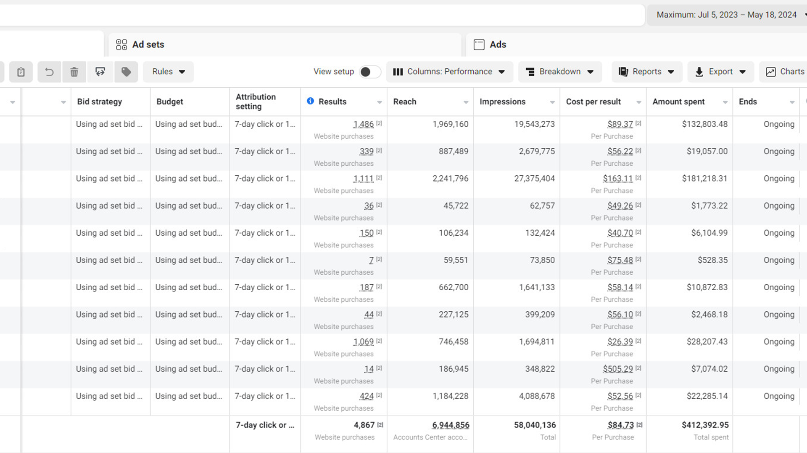Viewport: 807px width, 453px height.
Task: Click the Impressions column header
Action: pos(502,102)
